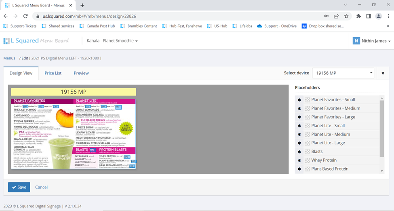Click the 19156 MP yellow device label
This screenshot has width=394, height=211.
(x=74, y=92)
